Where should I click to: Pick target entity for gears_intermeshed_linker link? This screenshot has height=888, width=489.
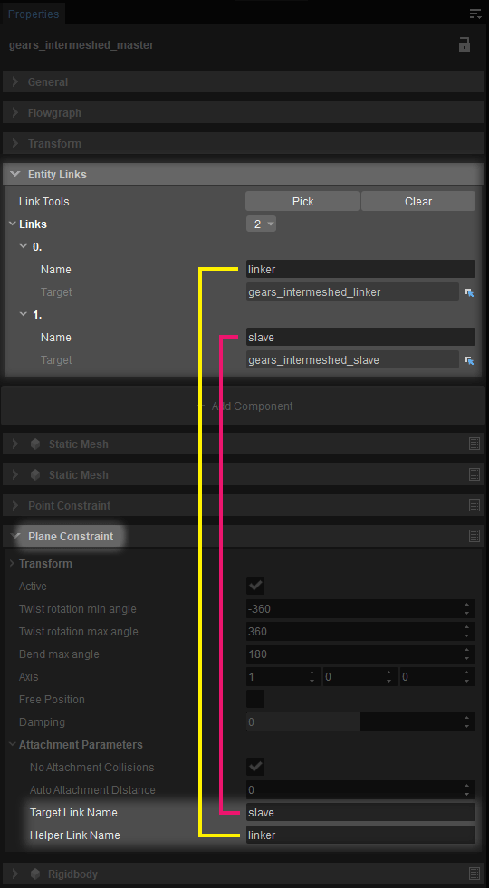pos(469,292)
